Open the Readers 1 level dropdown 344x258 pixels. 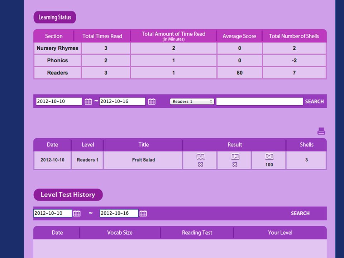[192, 101]
